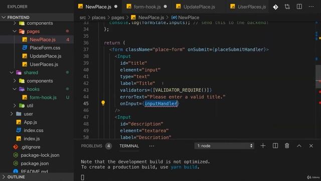Click the editor vertical scrollbar thumb
Image resolution: width=321 pixels, height=181 pixels.
318,76
